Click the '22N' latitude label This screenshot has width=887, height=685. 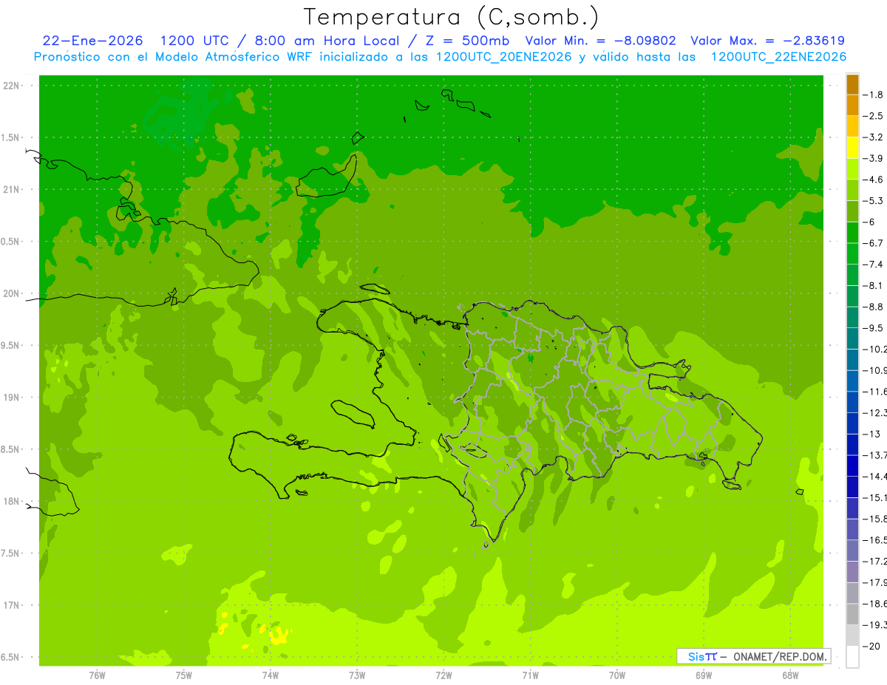pyautogui.click(x=11, y=86)
